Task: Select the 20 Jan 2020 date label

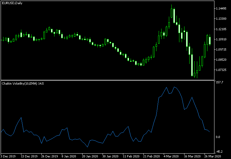Action: [x=90, y=156]
